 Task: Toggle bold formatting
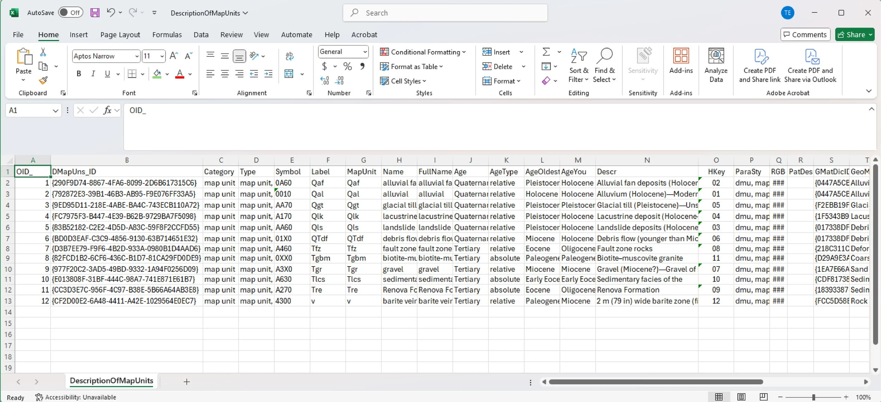tap(79, 74)
